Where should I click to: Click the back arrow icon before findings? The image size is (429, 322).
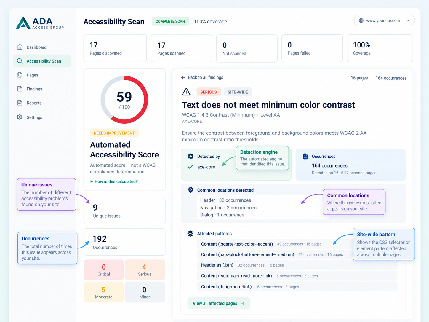183,77
